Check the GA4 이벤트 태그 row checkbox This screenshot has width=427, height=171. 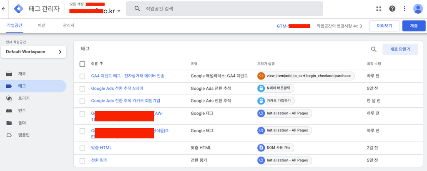[82, 77]
